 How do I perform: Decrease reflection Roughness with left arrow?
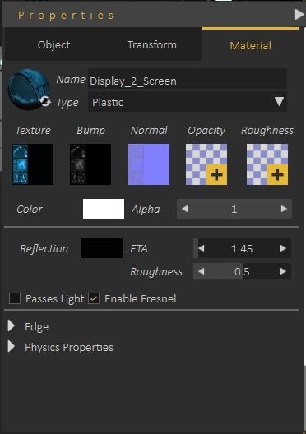coord(202,271)
